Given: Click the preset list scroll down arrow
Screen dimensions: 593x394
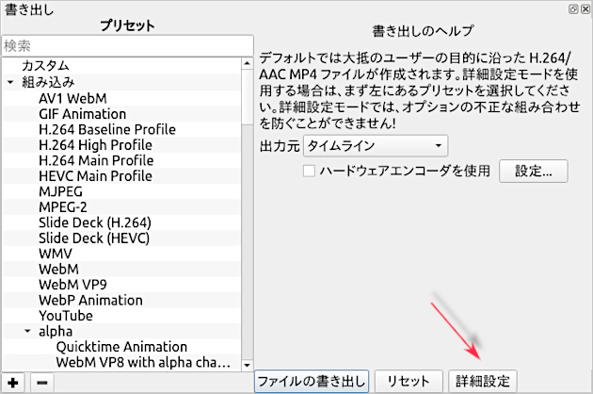Looking at the screenshot, I should coord(247,365).
